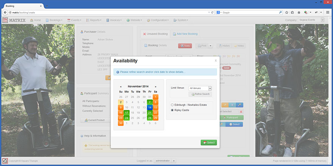Click the green Participant button

232,117
